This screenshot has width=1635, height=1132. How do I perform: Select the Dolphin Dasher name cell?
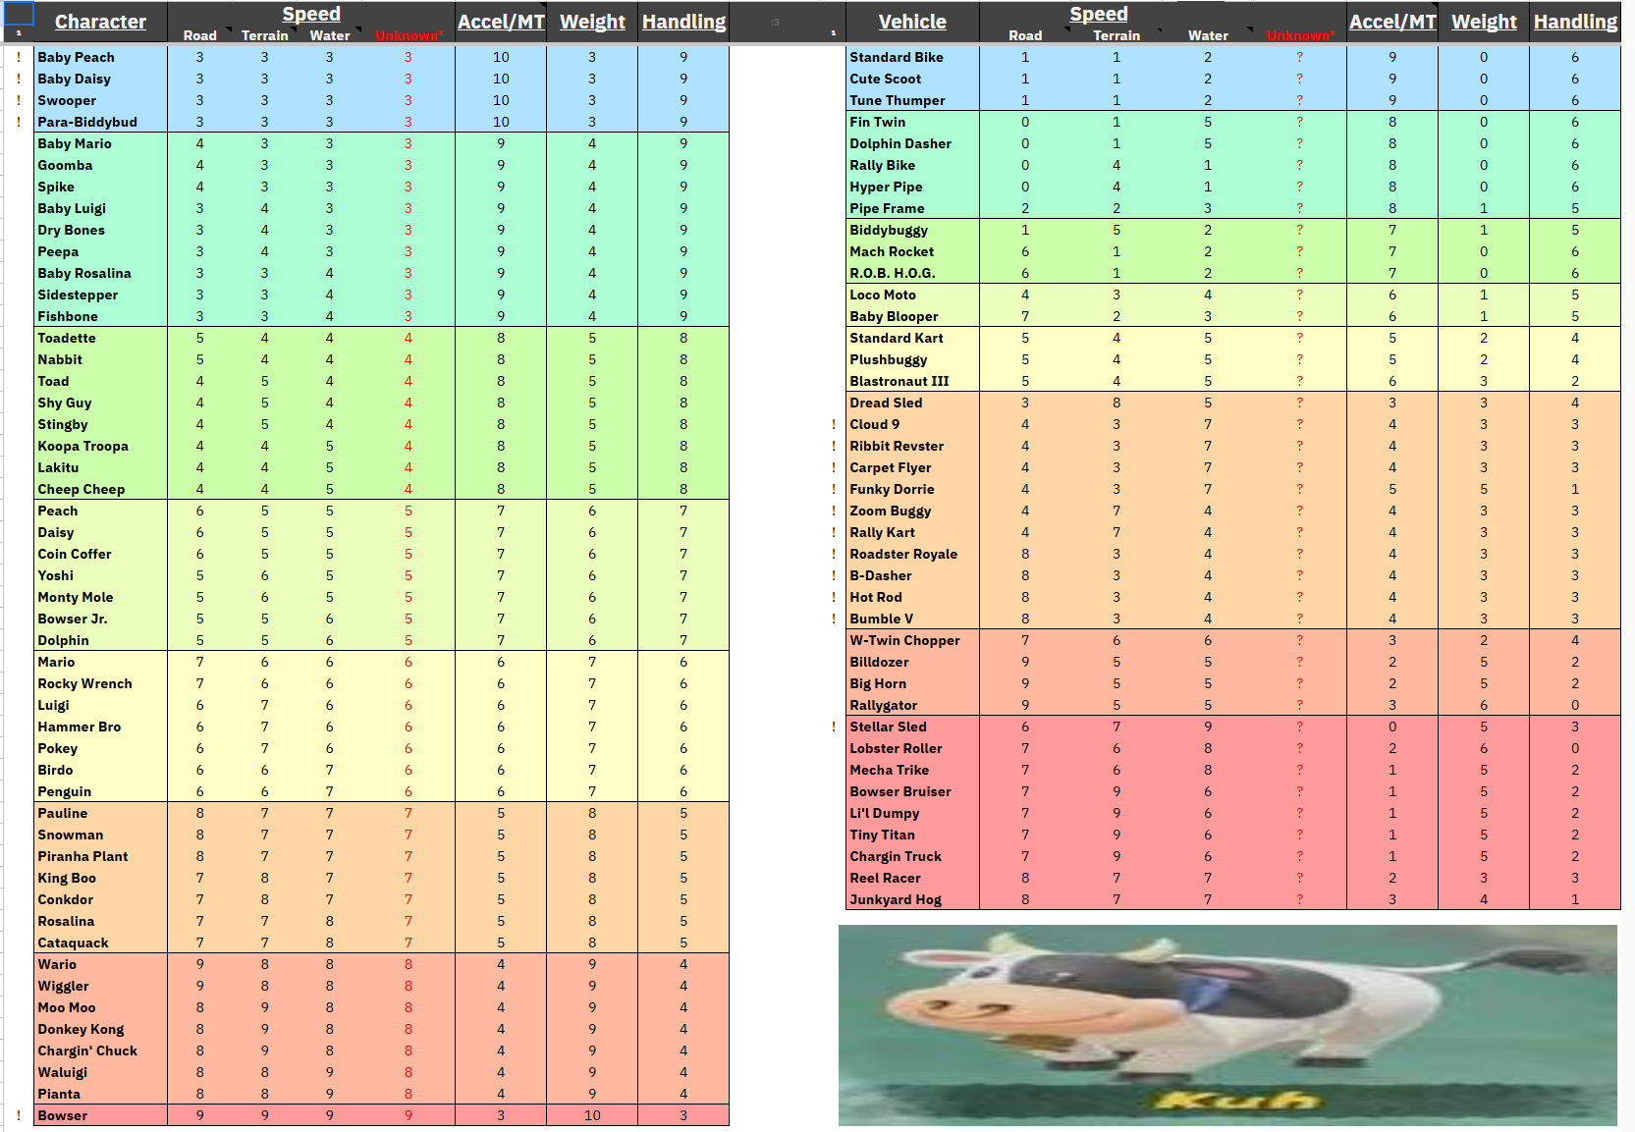coord(912,143)
